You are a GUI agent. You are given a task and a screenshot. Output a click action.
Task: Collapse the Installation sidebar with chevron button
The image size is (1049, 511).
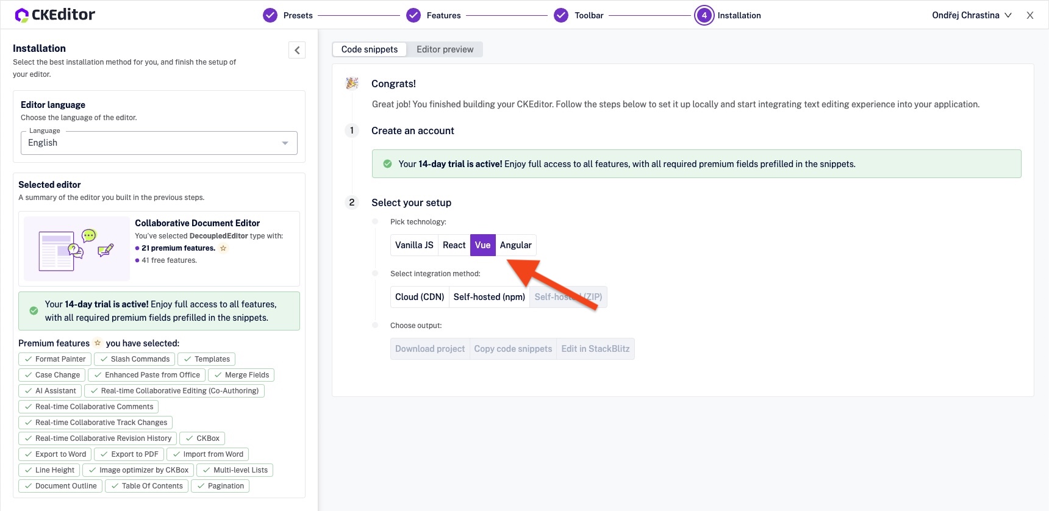click(297, 50)
